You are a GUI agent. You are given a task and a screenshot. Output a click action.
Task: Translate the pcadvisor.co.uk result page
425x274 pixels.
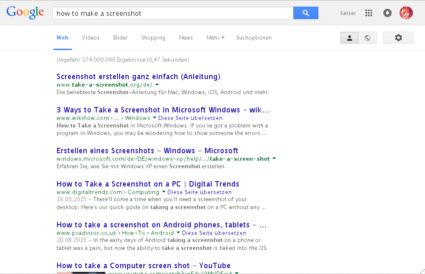[214, 233]
